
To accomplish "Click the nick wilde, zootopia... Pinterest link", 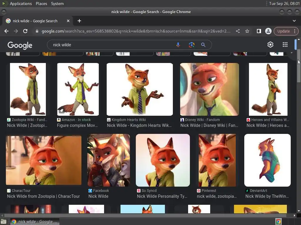I will [217, 196].
